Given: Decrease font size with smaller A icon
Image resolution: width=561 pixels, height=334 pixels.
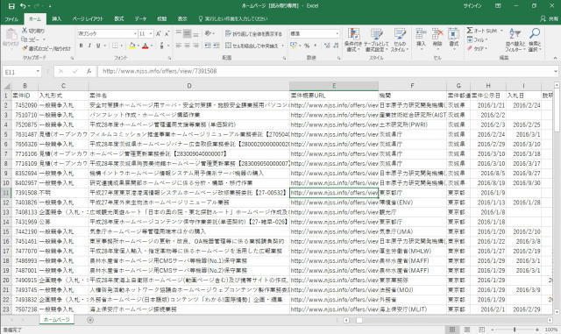Looking at the screenshot, I should pyautogui.click(x=167, y=33).
